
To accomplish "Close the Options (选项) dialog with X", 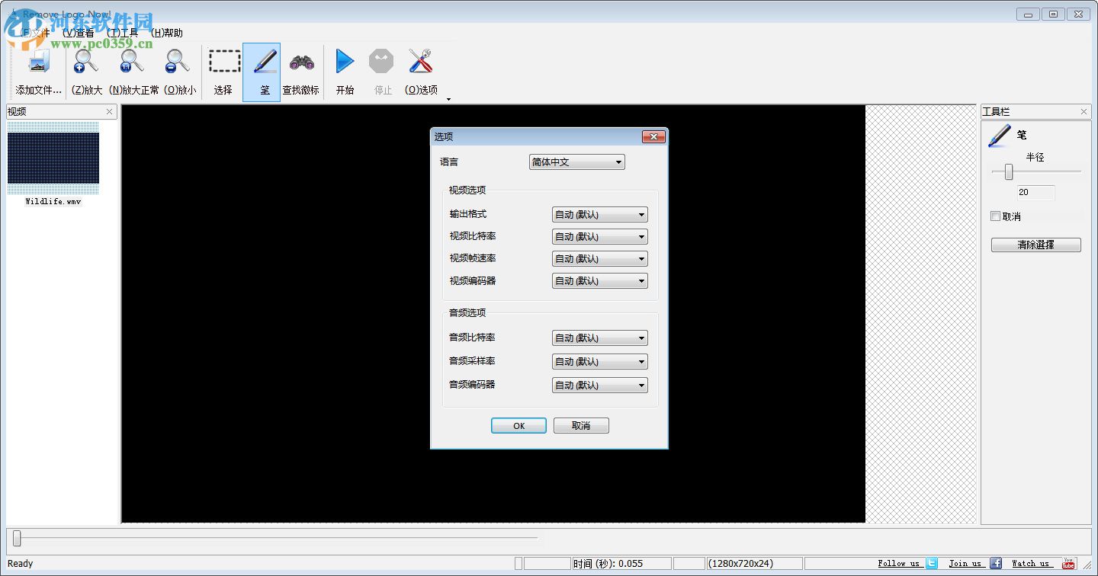I will (x=653, y=136).
